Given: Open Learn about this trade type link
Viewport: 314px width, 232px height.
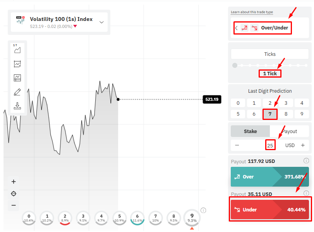Looking at the screenshot, I should click(x=252, y=12).
